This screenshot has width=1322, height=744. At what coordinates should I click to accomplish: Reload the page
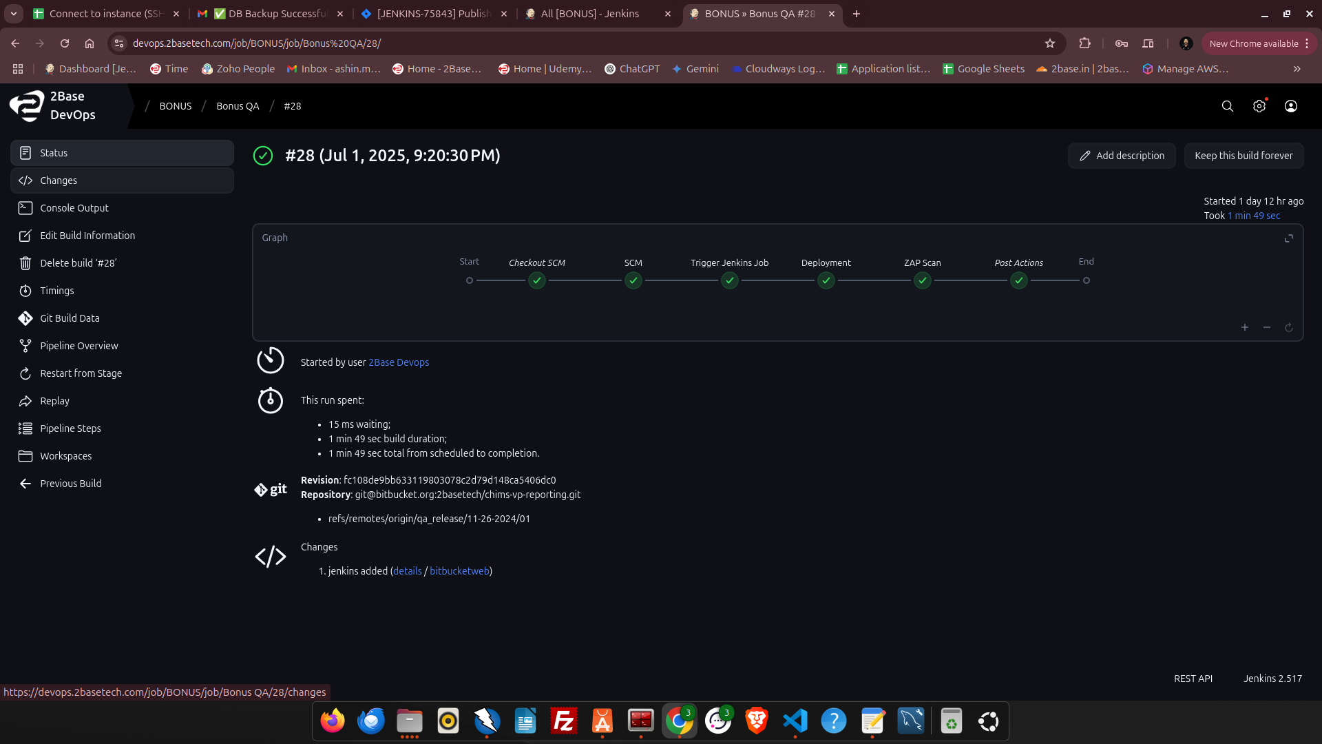tap(65, 43)
